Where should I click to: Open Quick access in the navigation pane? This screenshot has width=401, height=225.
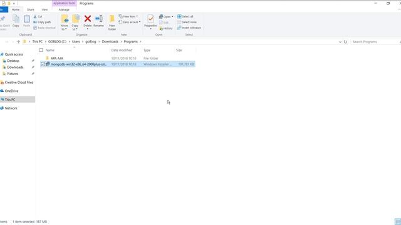pyautogui.click(x=14, y=54)
